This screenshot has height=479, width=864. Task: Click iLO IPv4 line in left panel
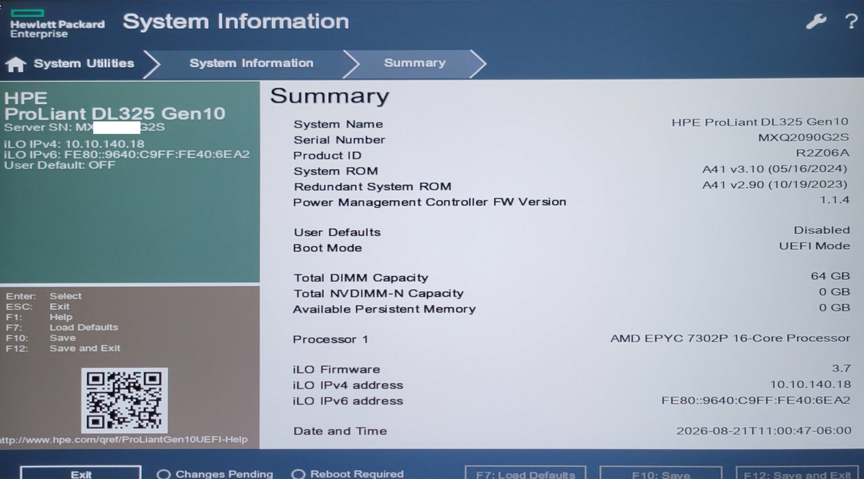coord(74,144)
